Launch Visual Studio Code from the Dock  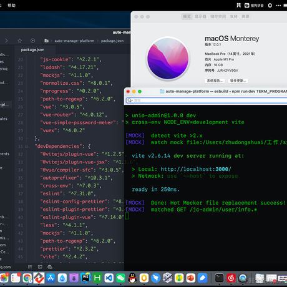pos(109,278)
